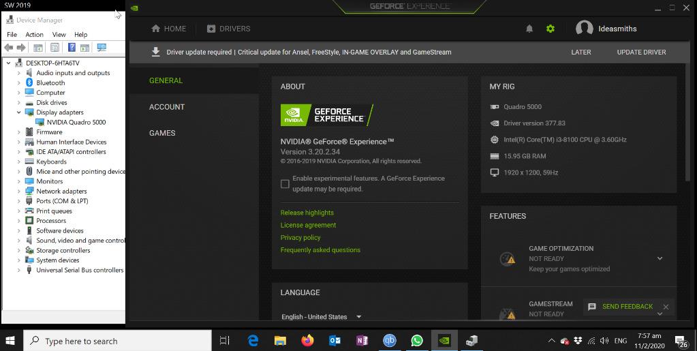
Task: Open the English - United States language dropdown
Action: coord(322,317)
